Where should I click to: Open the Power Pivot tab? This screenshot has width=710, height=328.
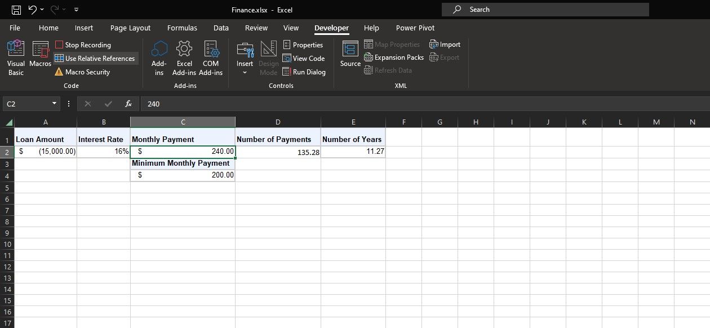(415, 28)
